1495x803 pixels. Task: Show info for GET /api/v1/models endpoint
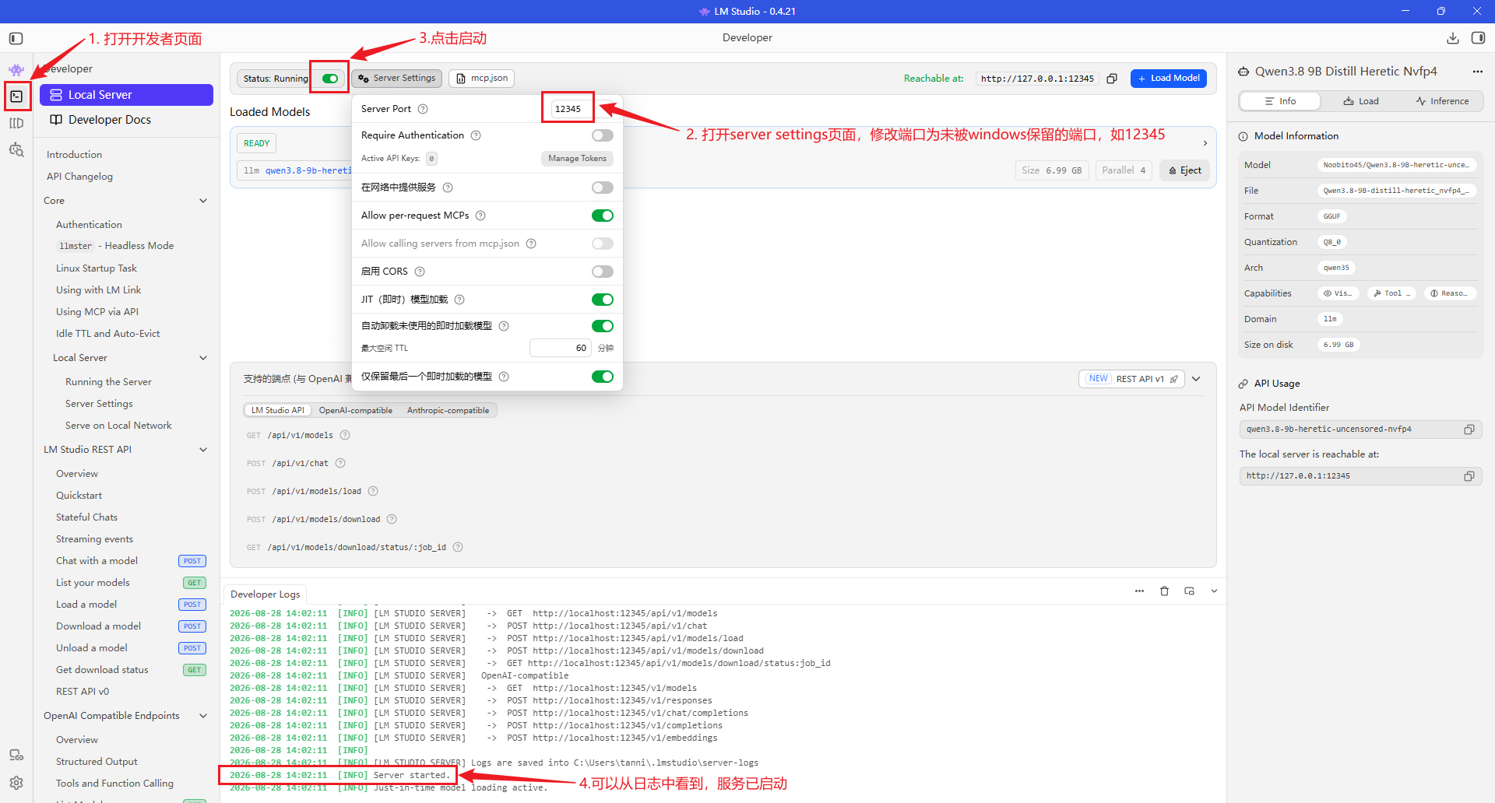(345, 435)
